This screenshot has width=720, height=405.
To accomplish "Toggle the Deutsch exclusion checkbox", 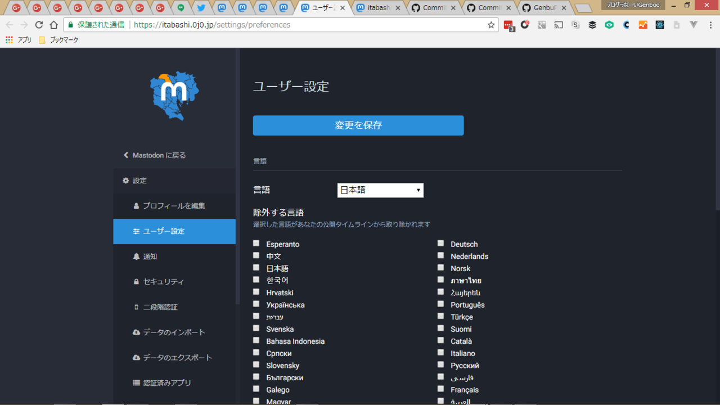I will click(440, 244).
